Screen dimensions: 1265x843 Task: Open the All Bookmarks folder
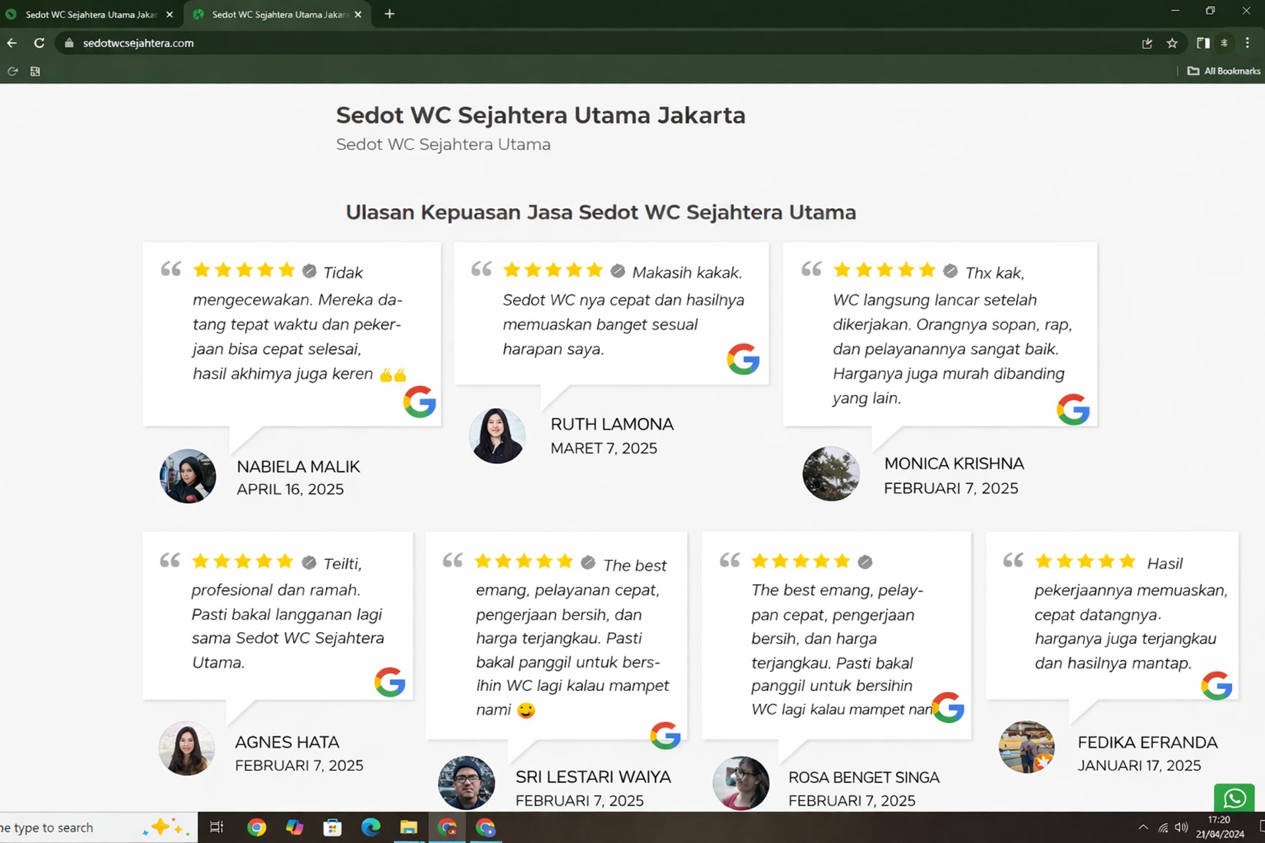(x=1223, y=71)
